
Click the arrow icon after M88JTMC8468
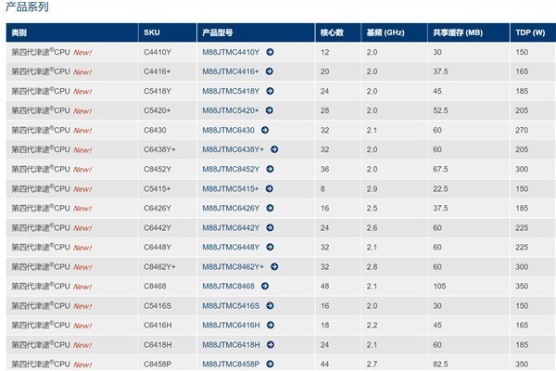(x=265, y=286)
